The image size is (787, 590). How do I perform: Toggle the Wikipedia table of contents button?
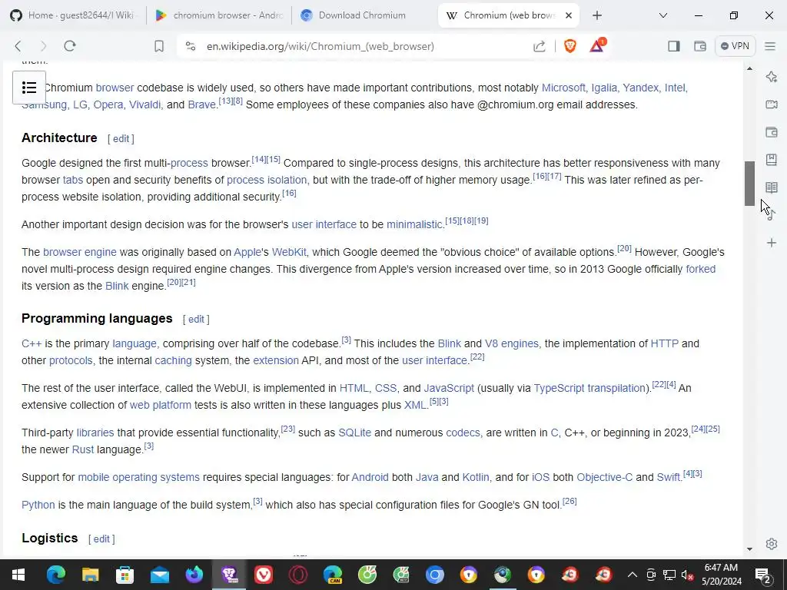29,88
